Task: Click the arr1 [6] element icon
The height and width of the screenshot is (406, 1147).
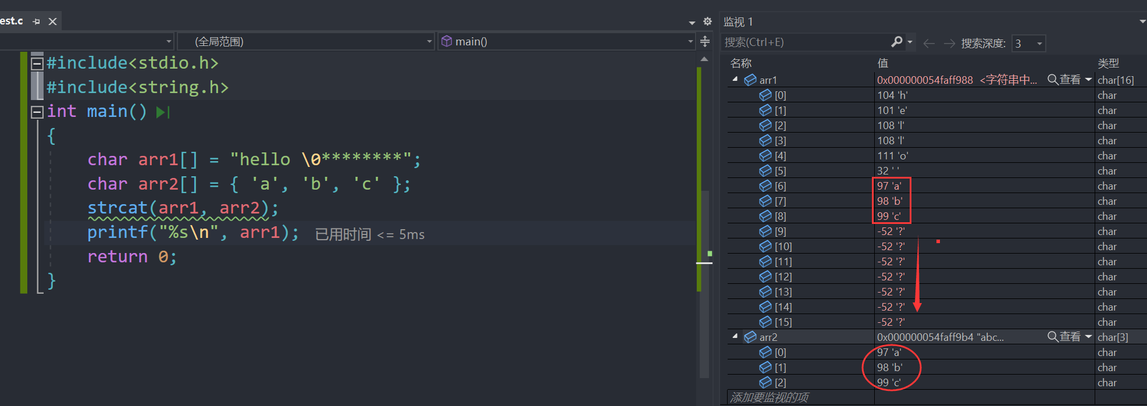Action: pos(765,186)
